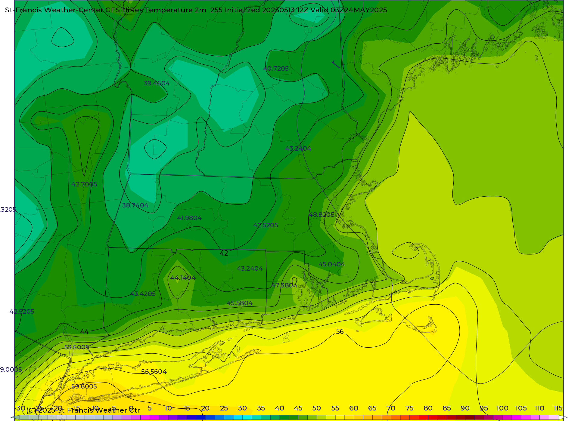Click the 56.5604 temperature value
The height and width of the screenshot is (421, 578).
pos(154,372)
